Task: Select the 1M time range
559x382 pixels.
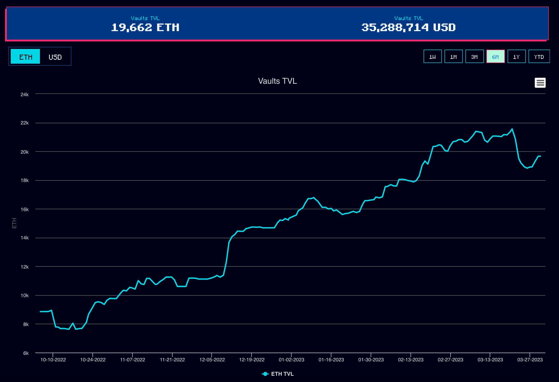Action: 453,57
